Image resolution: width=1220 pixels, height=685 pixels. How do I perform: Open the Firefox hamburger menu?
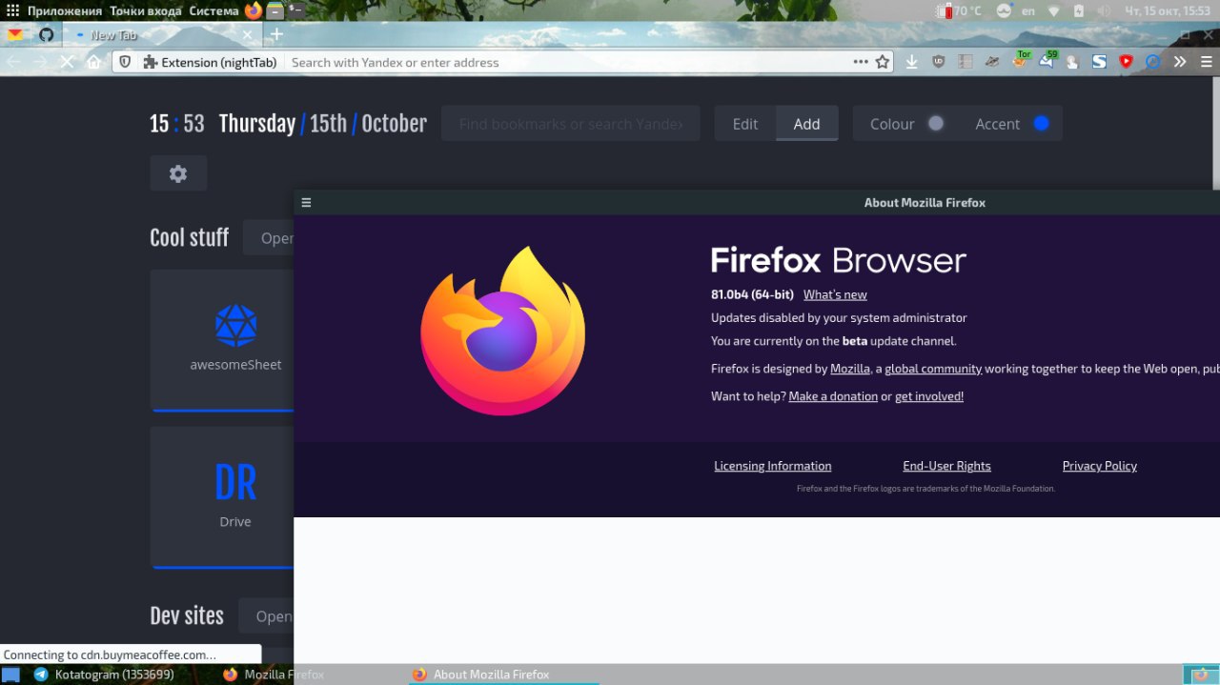pos(1206,62)
